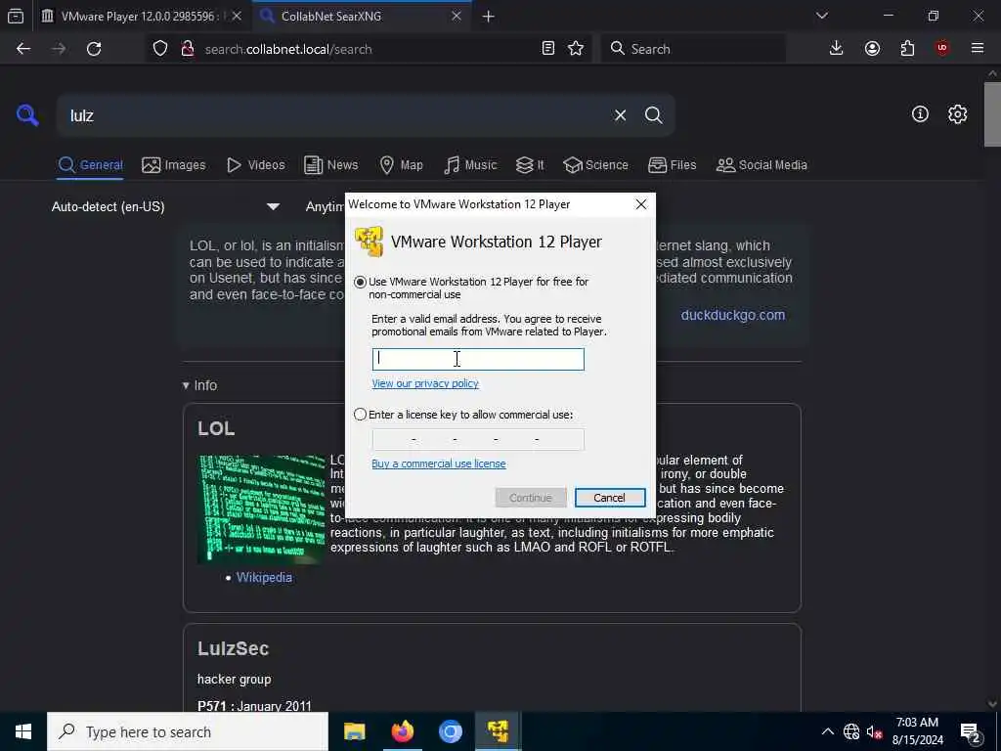Clear the lulz search query

(620, 115)
